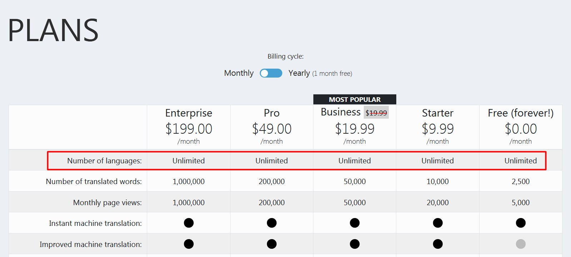The height and width of the screenshot is (257, 571).
Task: Click the Number of languages row label
Action: point(104,161)
